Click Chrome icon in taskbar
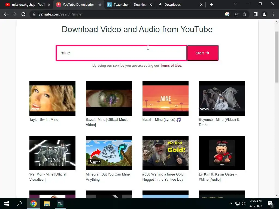 tap(33, 204)
